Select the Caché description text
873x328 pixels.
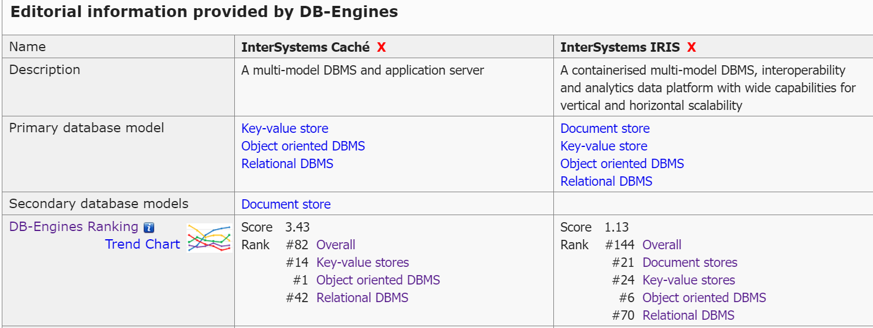[363, 71]
